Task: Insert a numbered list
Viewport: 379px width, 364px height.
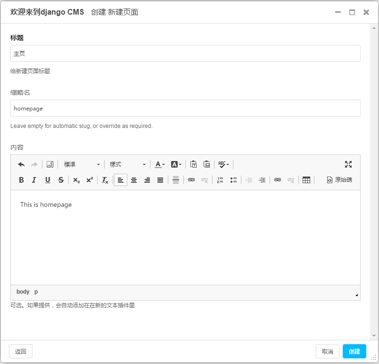Action: pos(220,180)
